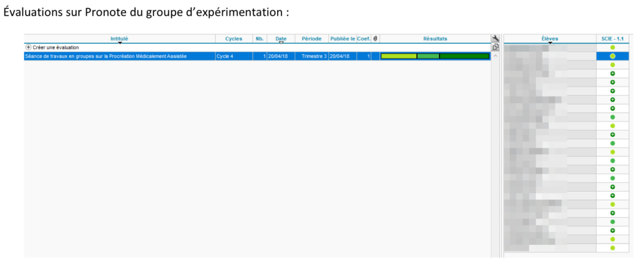Click the medium green results bar segment
The image size is (639, 264).
click(x=428, y=56)
